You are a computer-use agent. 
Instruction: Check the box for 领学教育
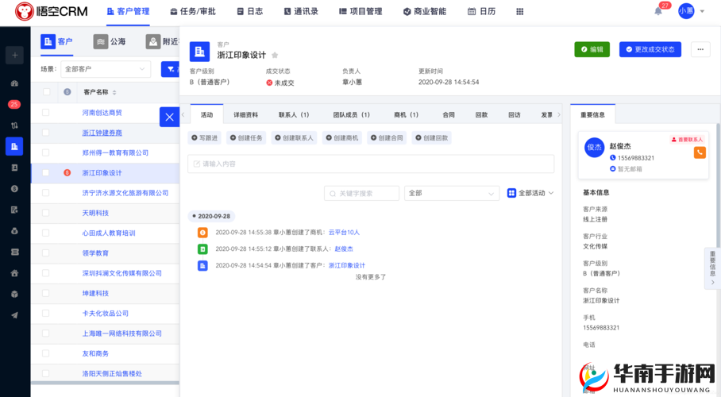[45, 252]
